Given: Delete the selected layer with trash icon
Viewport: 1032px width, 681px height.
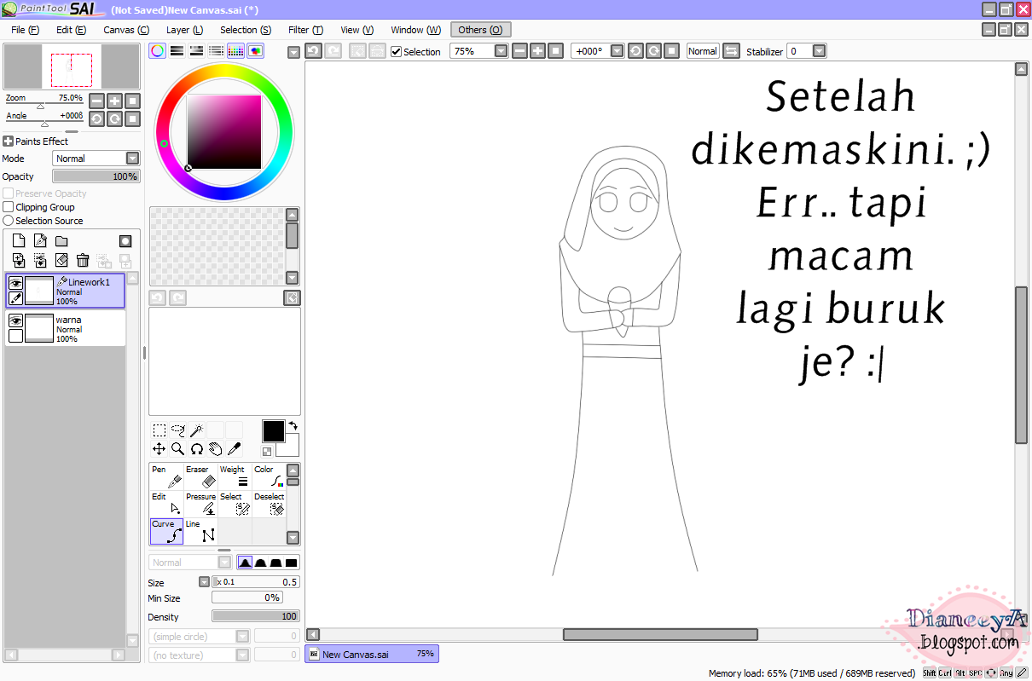Looking at the screenshot, I should [x=83, y=260].
